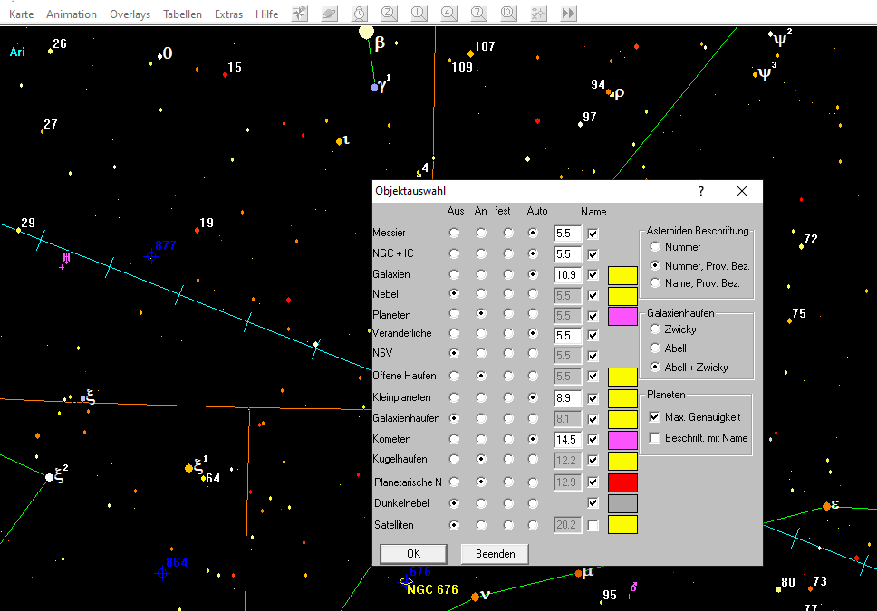Set Kometen to An
The height and width of the screenshot is (611, 877).
click(x=481, y=439)
